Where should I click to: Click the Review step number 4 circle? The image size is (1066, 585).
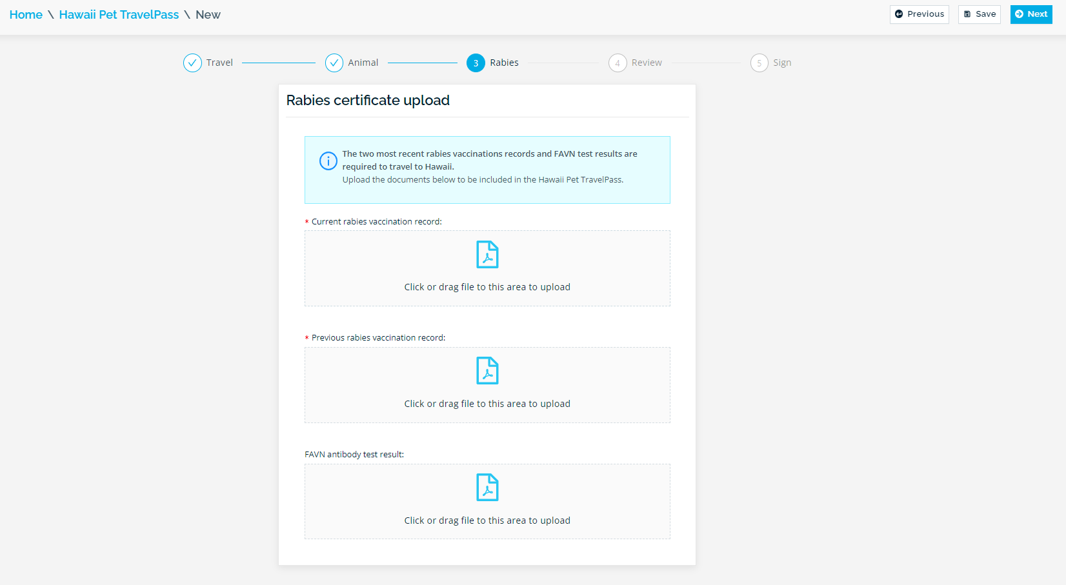618,63
